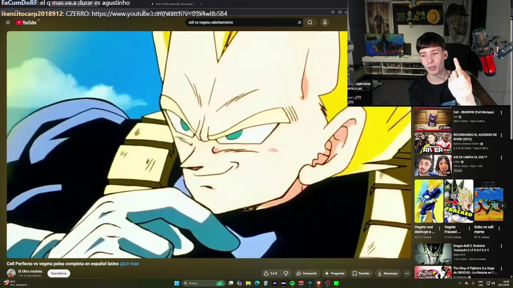Show next shorts with the arrow chevron
This screenshot has height=288, width=513.
502,206
